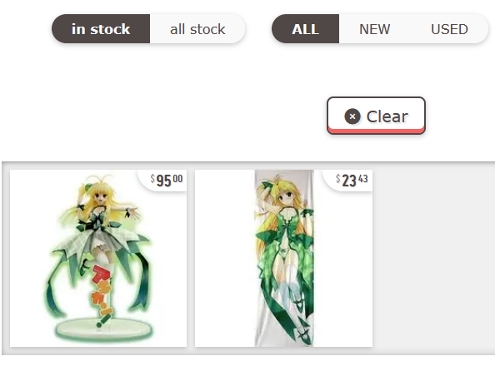Select the "in stock" filter toggle
Viewport: 495px width, 366px height.
click(x=101, y=29)
